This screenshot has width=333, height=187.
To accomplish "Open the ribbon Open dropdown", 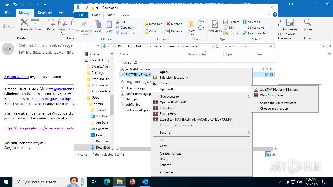I will 231,22.
